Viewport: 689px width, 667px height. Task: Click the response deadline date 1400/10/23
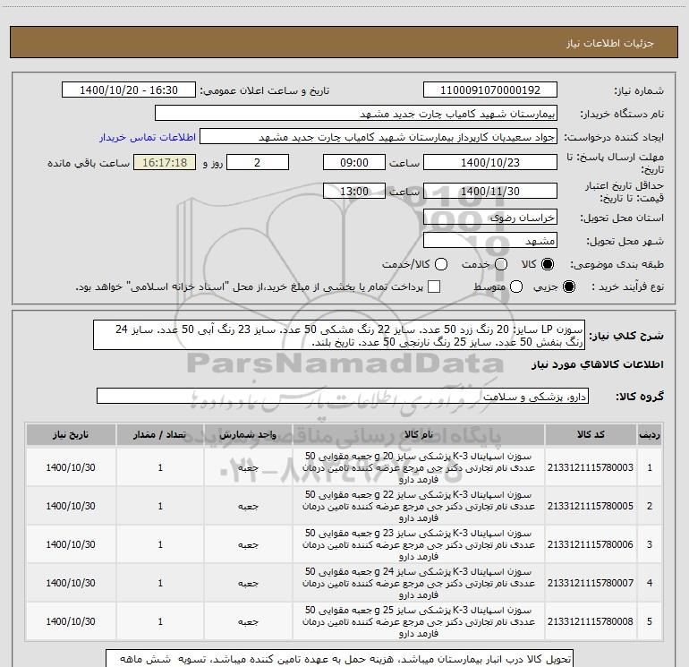[x=490, y=162]
